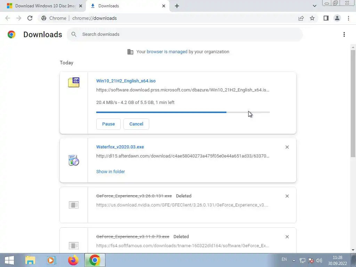Click the afterdawn.com source URL
The image size is (356, 267).
183,156
